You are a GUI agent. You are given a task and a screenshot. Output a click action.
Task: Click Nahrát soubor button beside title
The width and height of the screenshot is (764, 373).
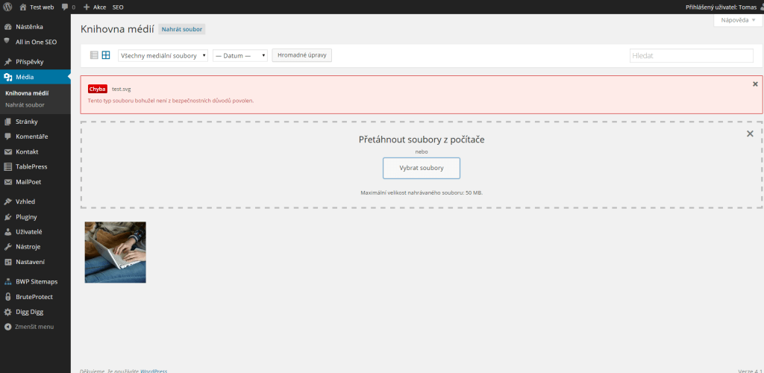[182, 29]
